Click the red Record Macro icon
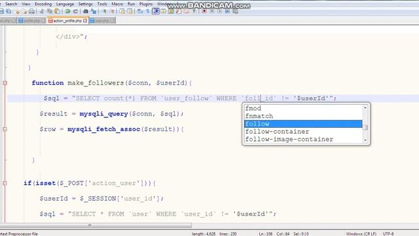The height and width of the screenshot is (236, 419). pyautogui.click(x=204, y=11)
